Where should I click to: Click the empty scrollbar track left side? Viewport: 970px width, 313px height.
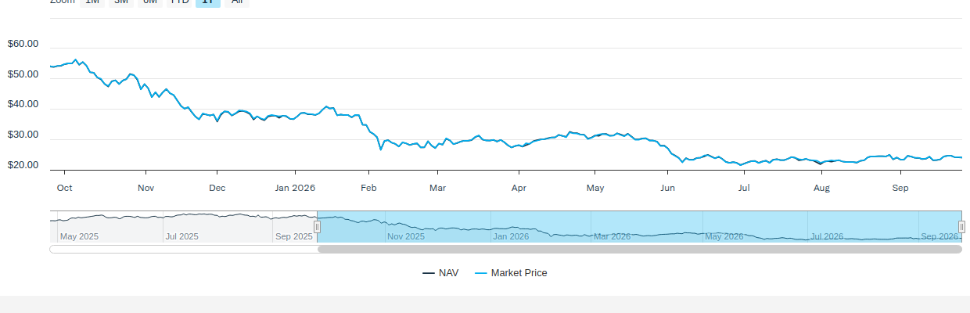[183, 250]
